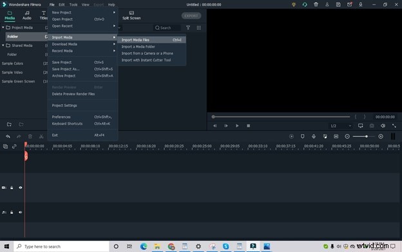Collapse the Shared Media tree
402x252 pixels.
(3, 45)
